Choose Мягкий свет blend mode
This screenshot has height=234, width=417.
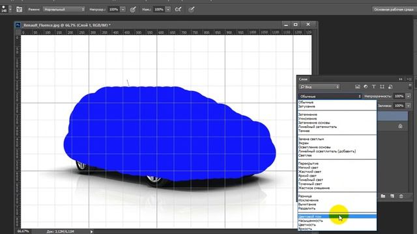(x=337, y=168)
